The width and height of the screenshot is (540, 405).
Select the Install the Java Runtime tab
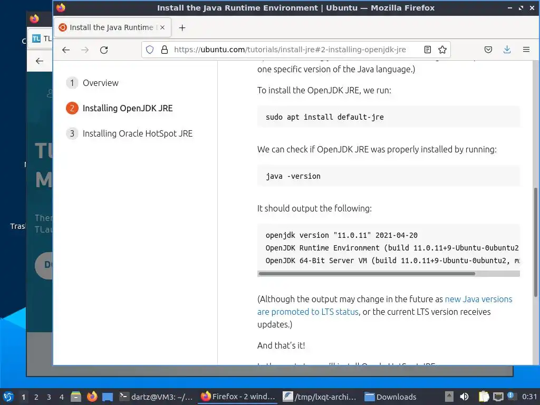click(x=112, y=27)
